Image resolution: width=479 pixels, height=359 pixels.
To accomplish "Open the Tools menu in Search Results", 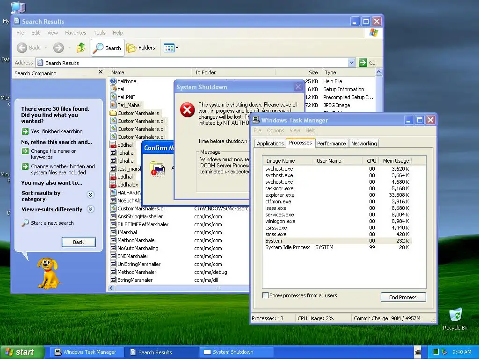I will click(100, 33).
